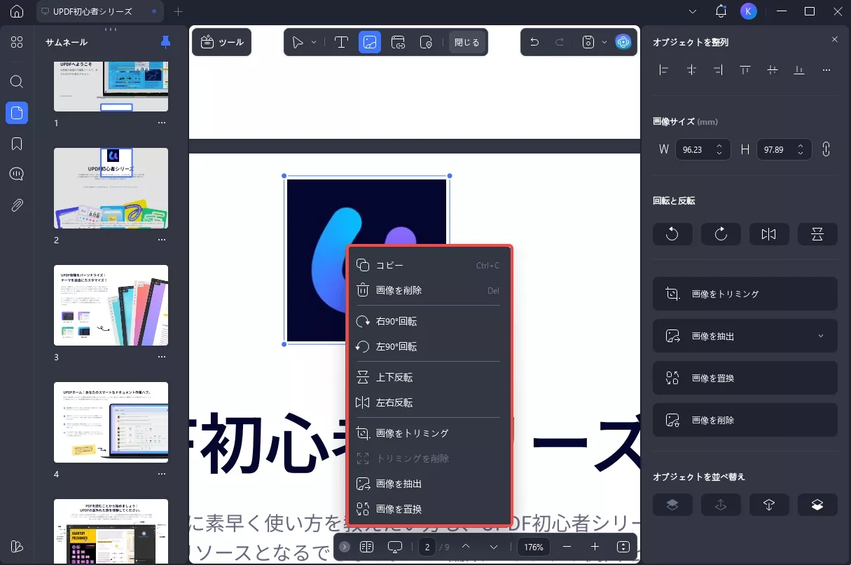Choose 左90°回転 from the context menu
851x565 pixels.
[429, 346]
